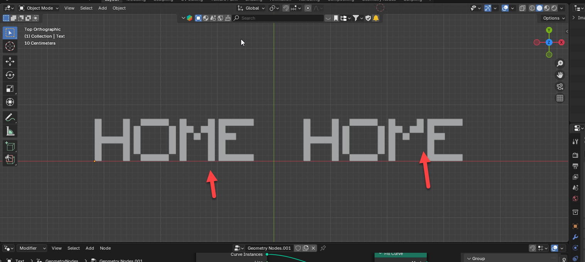
Task: Select the Measure tool
Action: (x=10, y=131)
